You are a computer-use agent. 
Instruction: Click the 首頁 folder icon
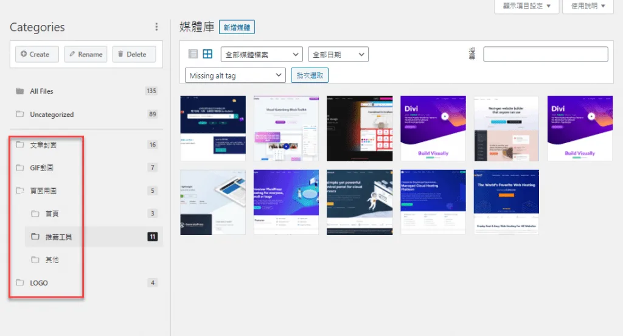click(x=35, y=214)
